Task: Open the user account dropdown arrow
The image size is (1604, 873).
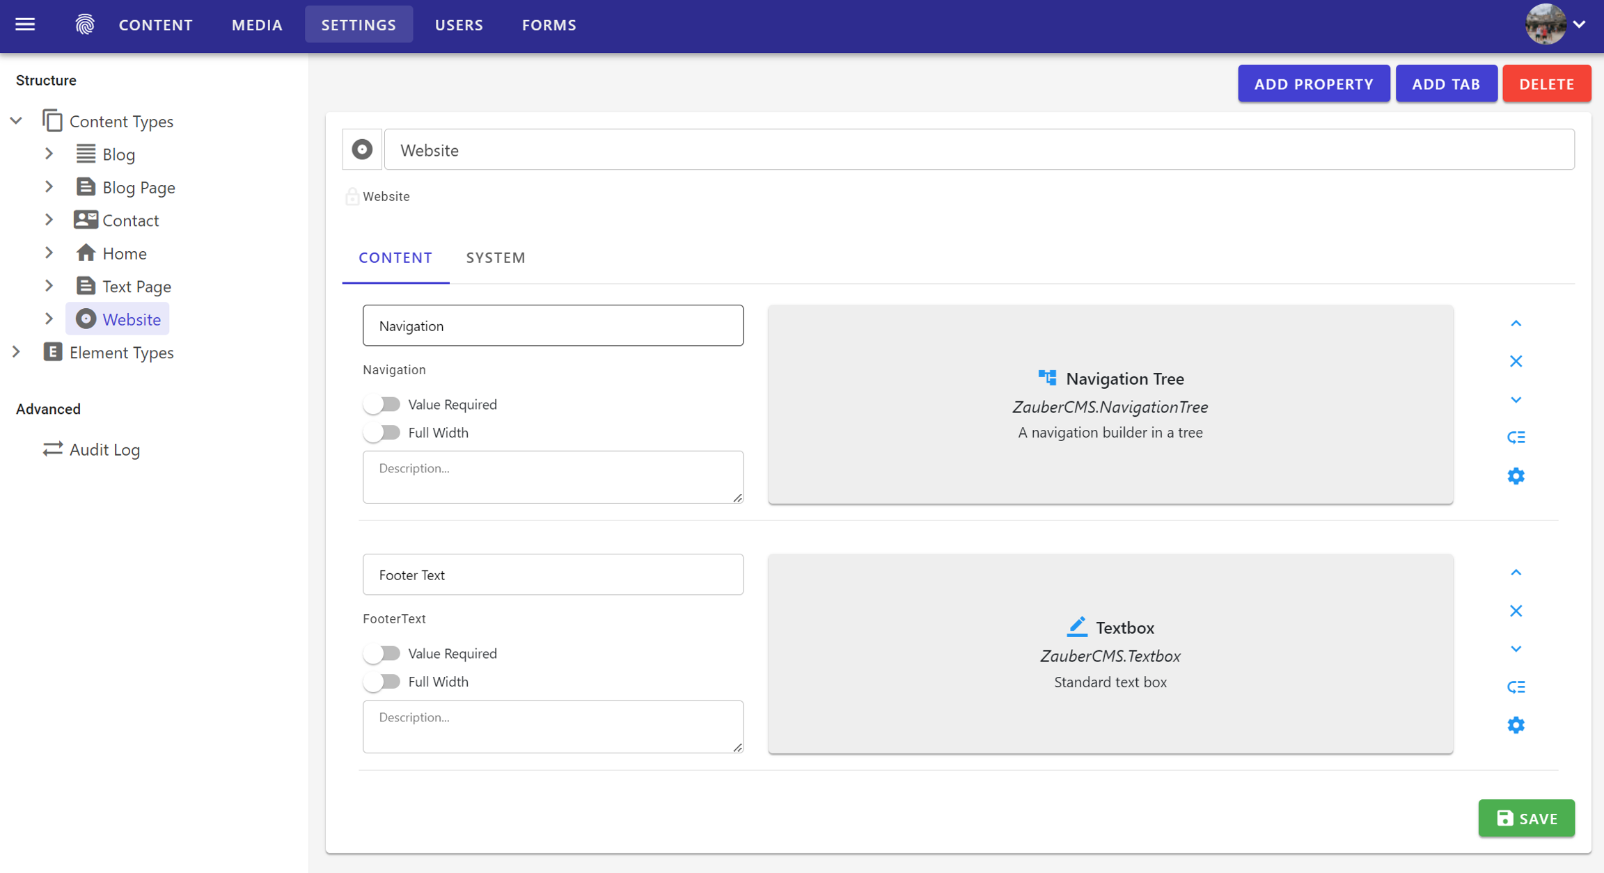Action: point(1579,24)
